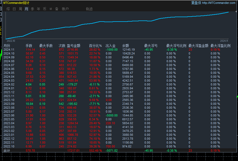
Task: Click the -5000.00 withdrawal in 2023.06 row
Action: [112, 115]
